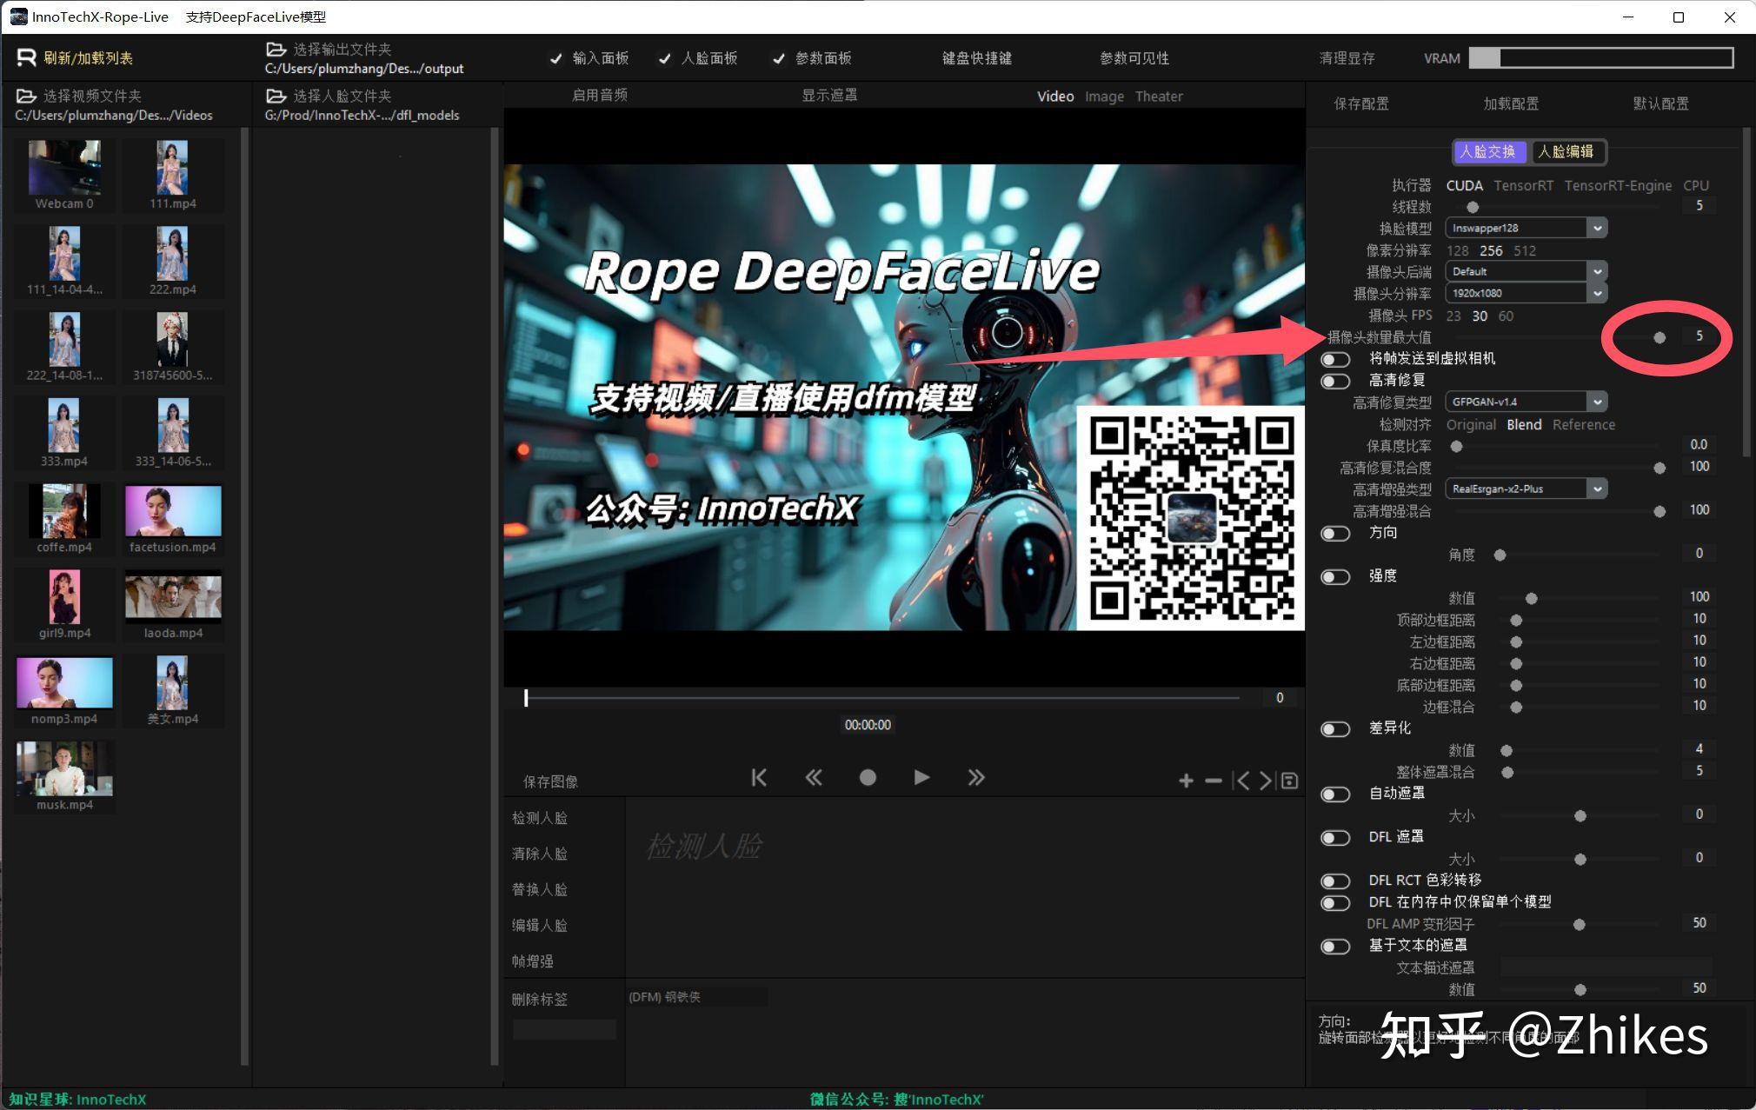Viewport: 1756px width, 1110px height.
Task: Click the 线程数 slider handle
Action: pyautogui.click(x=1473, y=207)
